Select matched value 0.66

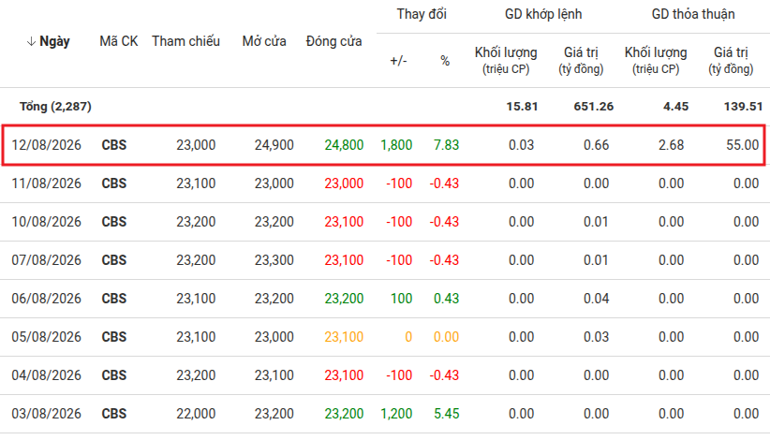(x=596, y=145)
